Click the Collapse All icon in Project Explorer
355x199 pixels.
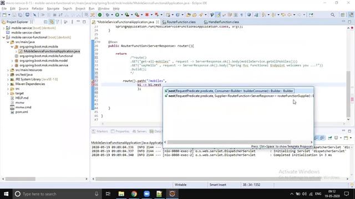45,22
